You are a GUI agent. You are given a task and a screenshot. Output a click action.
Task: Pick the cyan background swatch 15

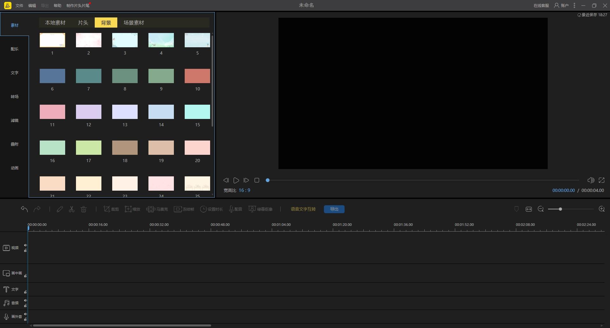point(197,112)
